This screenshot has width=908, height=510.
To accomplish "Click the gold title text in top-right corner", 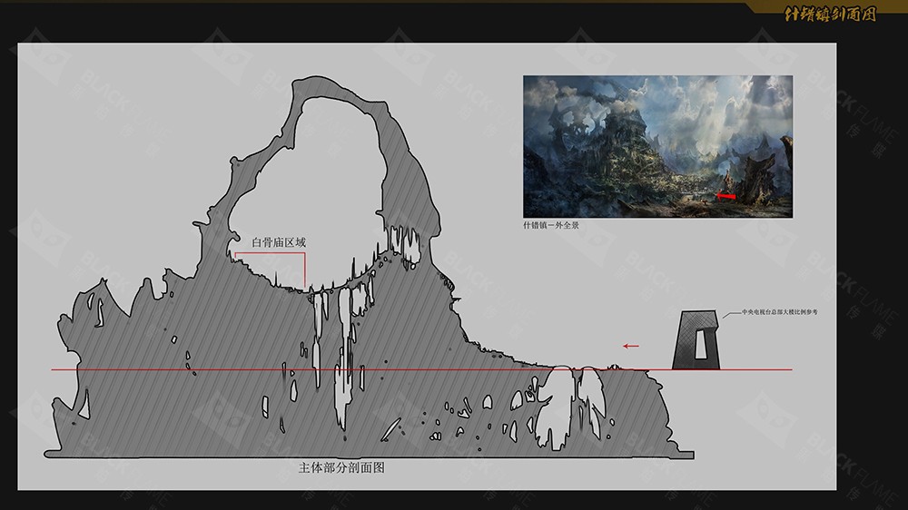I will pos(830,14).
